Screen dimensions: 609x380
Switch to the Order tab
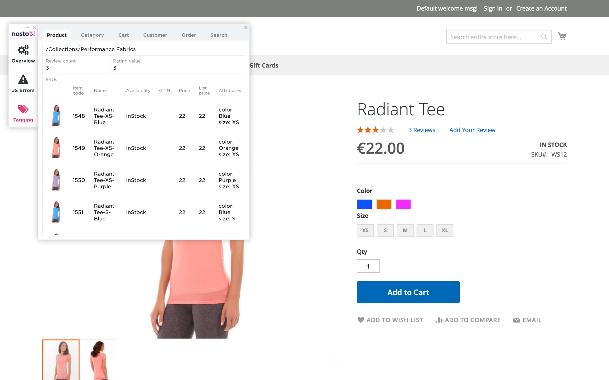[x=189, y=35]
